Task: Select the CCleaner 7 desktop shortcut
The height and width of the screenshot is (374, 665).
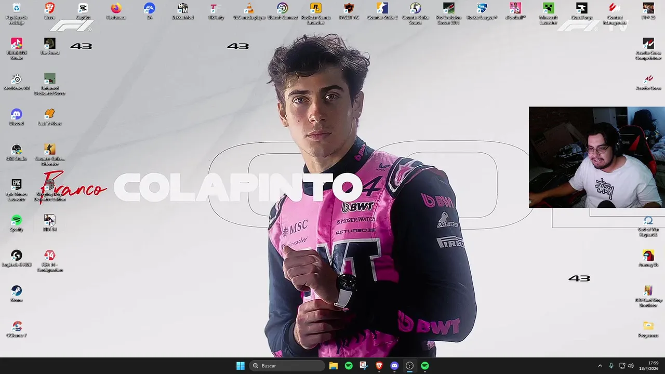Action: click(x=16, y=329)
